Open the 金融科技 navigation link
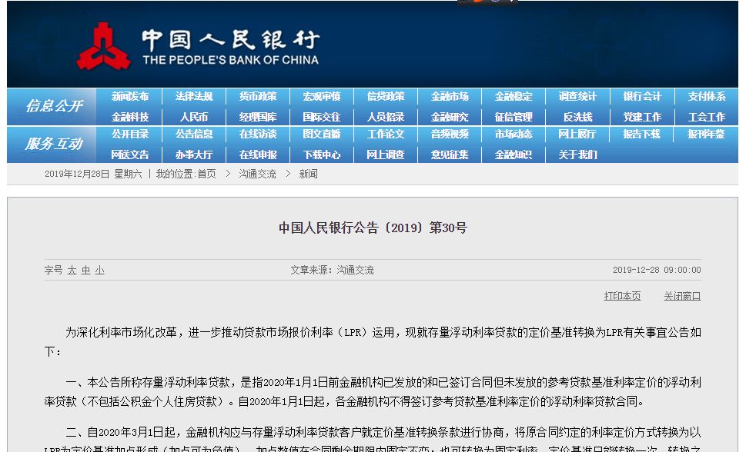Image resolution: width=746 pixels, height=452 pixels. 130,117
